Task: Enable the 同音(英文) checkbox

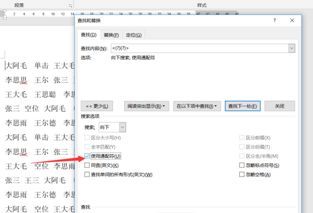Action: tap(87, 165)
